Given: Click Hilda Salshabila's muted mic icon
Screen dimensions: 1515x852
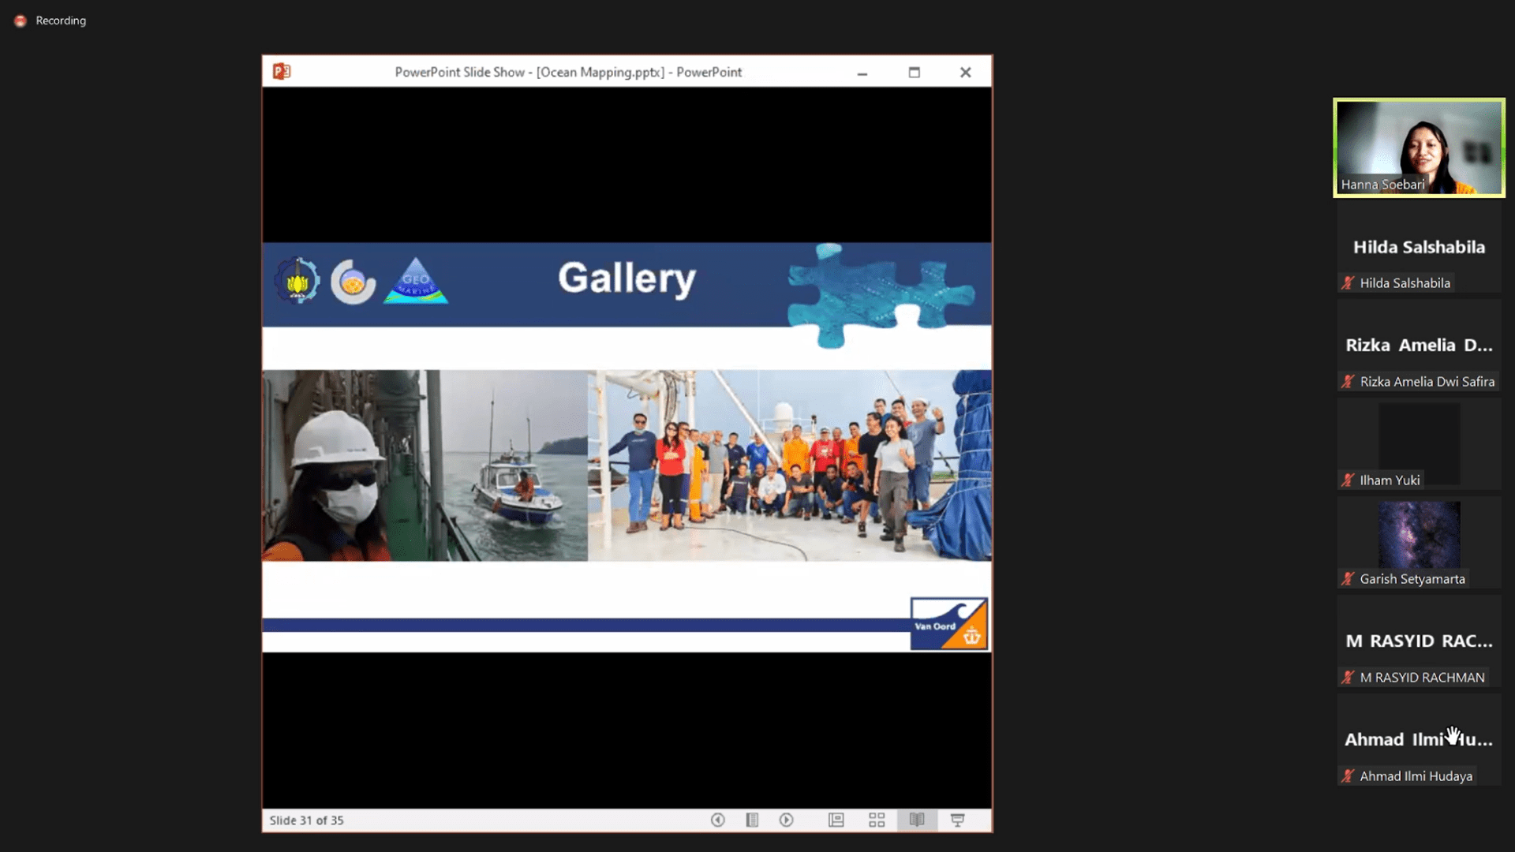Looking at the screenshot, I should coord(1348,283).
